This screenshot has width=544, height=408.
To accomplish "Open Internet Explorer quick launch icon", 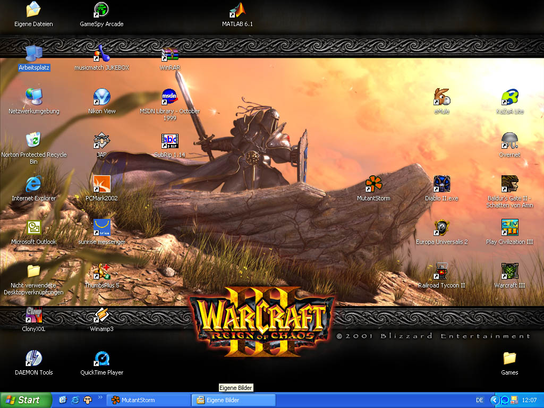I will pyautogui.click(x=75, y=400).
